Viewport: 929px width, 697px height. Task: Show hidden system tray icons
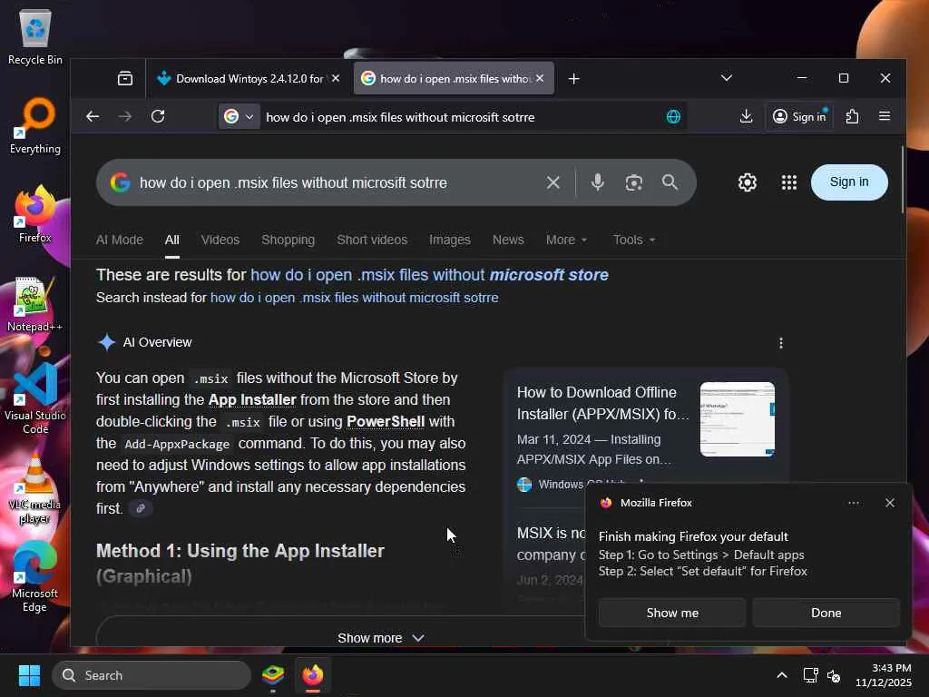782,675
